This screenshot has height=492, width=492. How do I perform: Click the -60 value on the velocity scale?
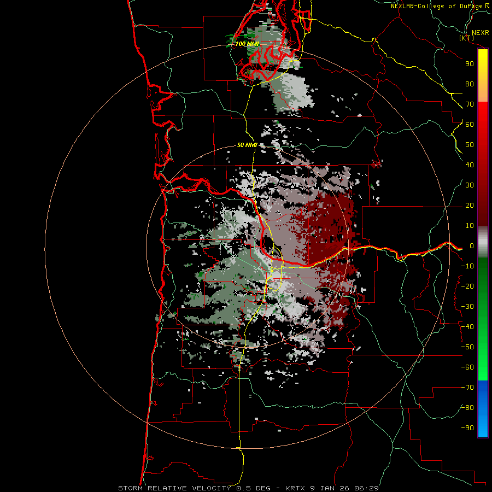click(467, 367)
